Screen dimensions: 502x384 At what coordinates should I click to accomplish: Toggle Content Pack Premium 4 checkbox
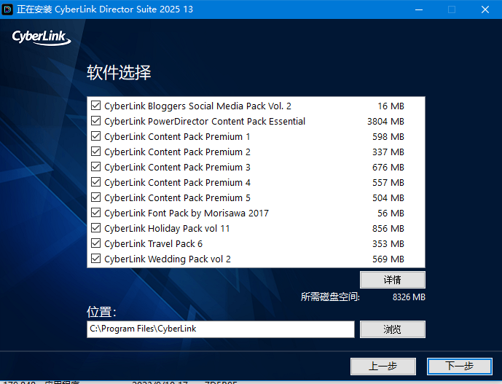[95, 182]
